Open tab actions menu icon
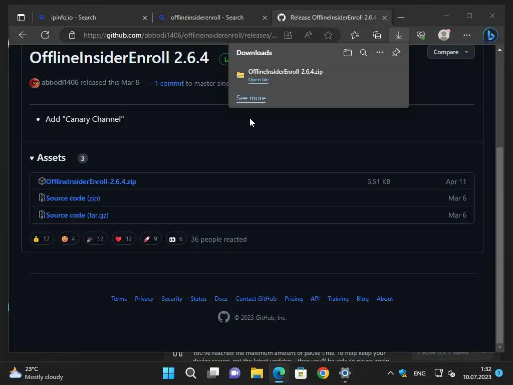513x385 pixels. [21, 18]
